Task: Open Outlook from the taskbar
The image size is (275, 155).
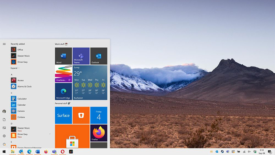Action: click(x=21, y=152)
